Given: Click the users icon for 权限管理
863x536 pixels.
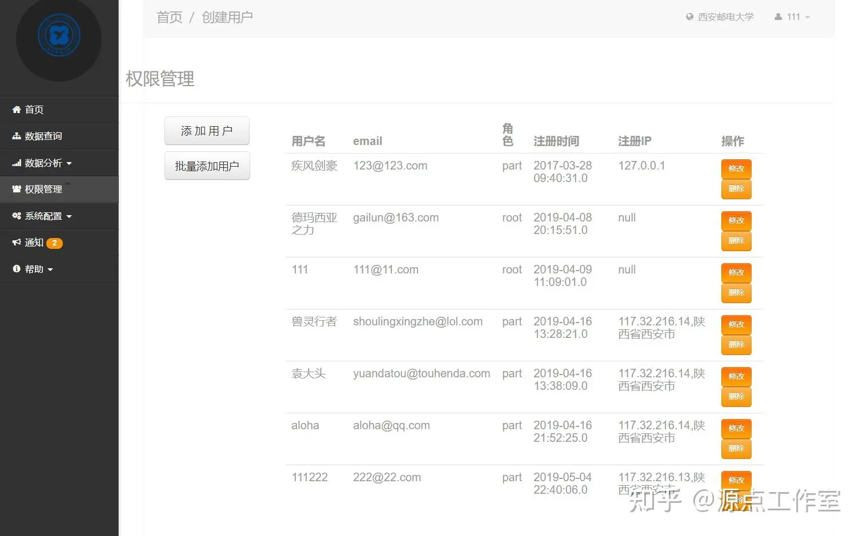Looking at the screenshot, I should pyautogui.click(x=17, y=189).
